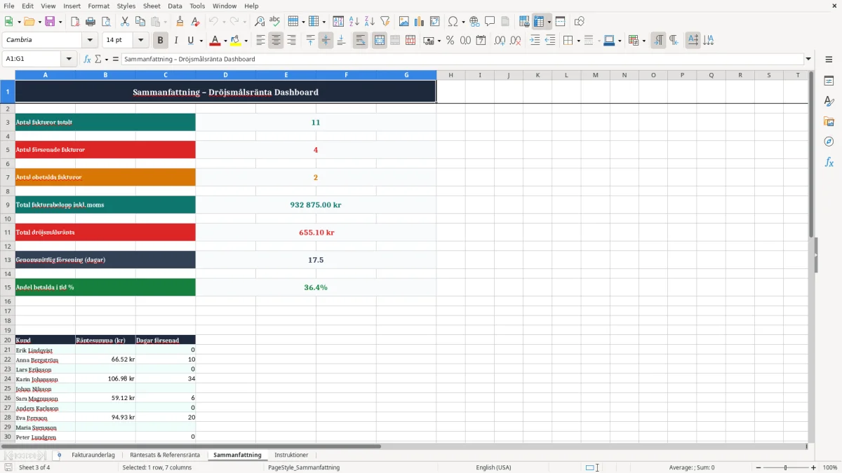
Task: Select the Instruktioner sheet tab
Action: pos(291,455)
